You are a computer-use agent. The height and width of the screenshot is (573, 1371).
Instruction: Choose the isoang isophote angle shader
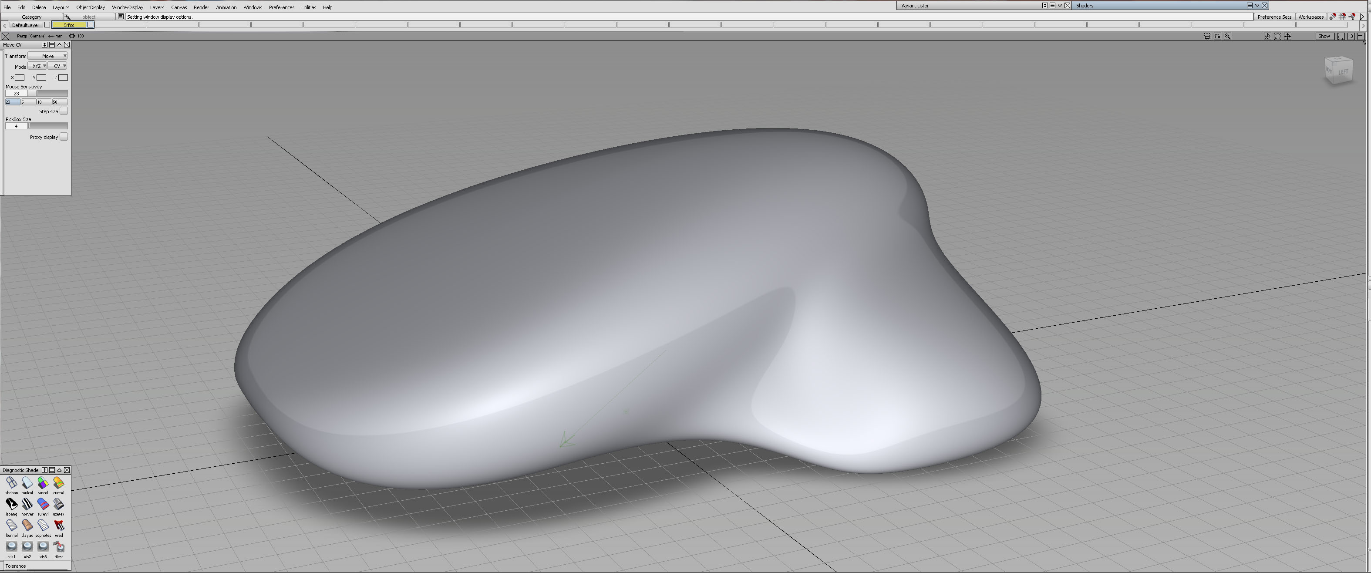coord(11,504)
